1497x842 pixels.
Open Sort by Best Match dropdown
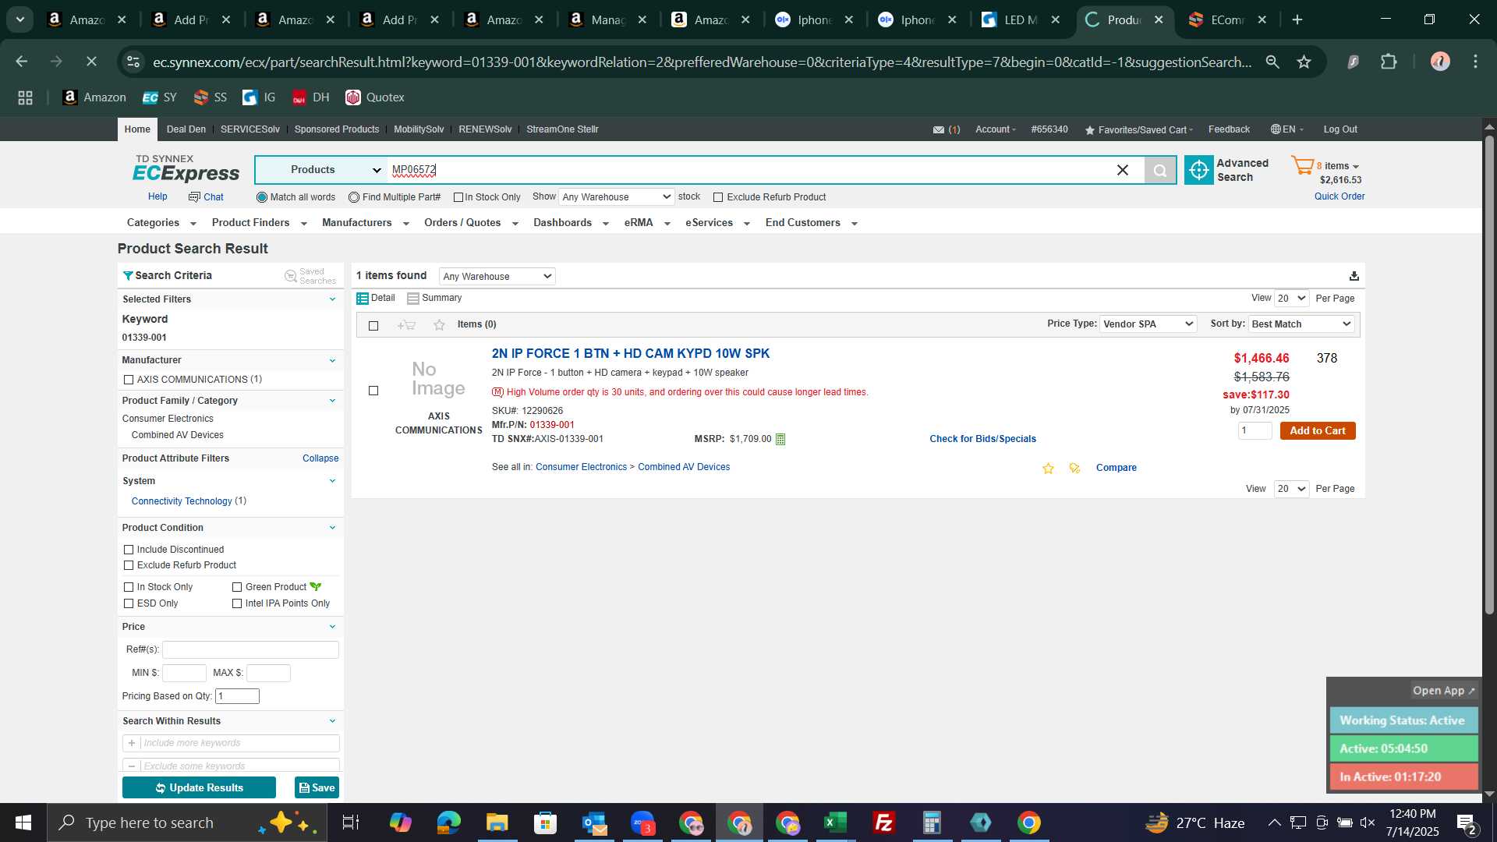(x=1301, y=324)
